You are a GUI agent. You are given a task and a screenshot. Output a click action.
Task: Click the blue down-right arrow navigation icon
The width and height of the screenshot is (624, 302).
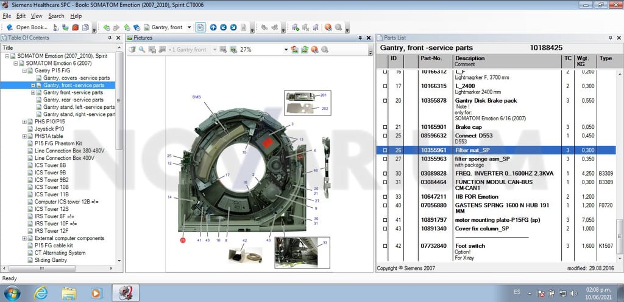pos(233,27)
